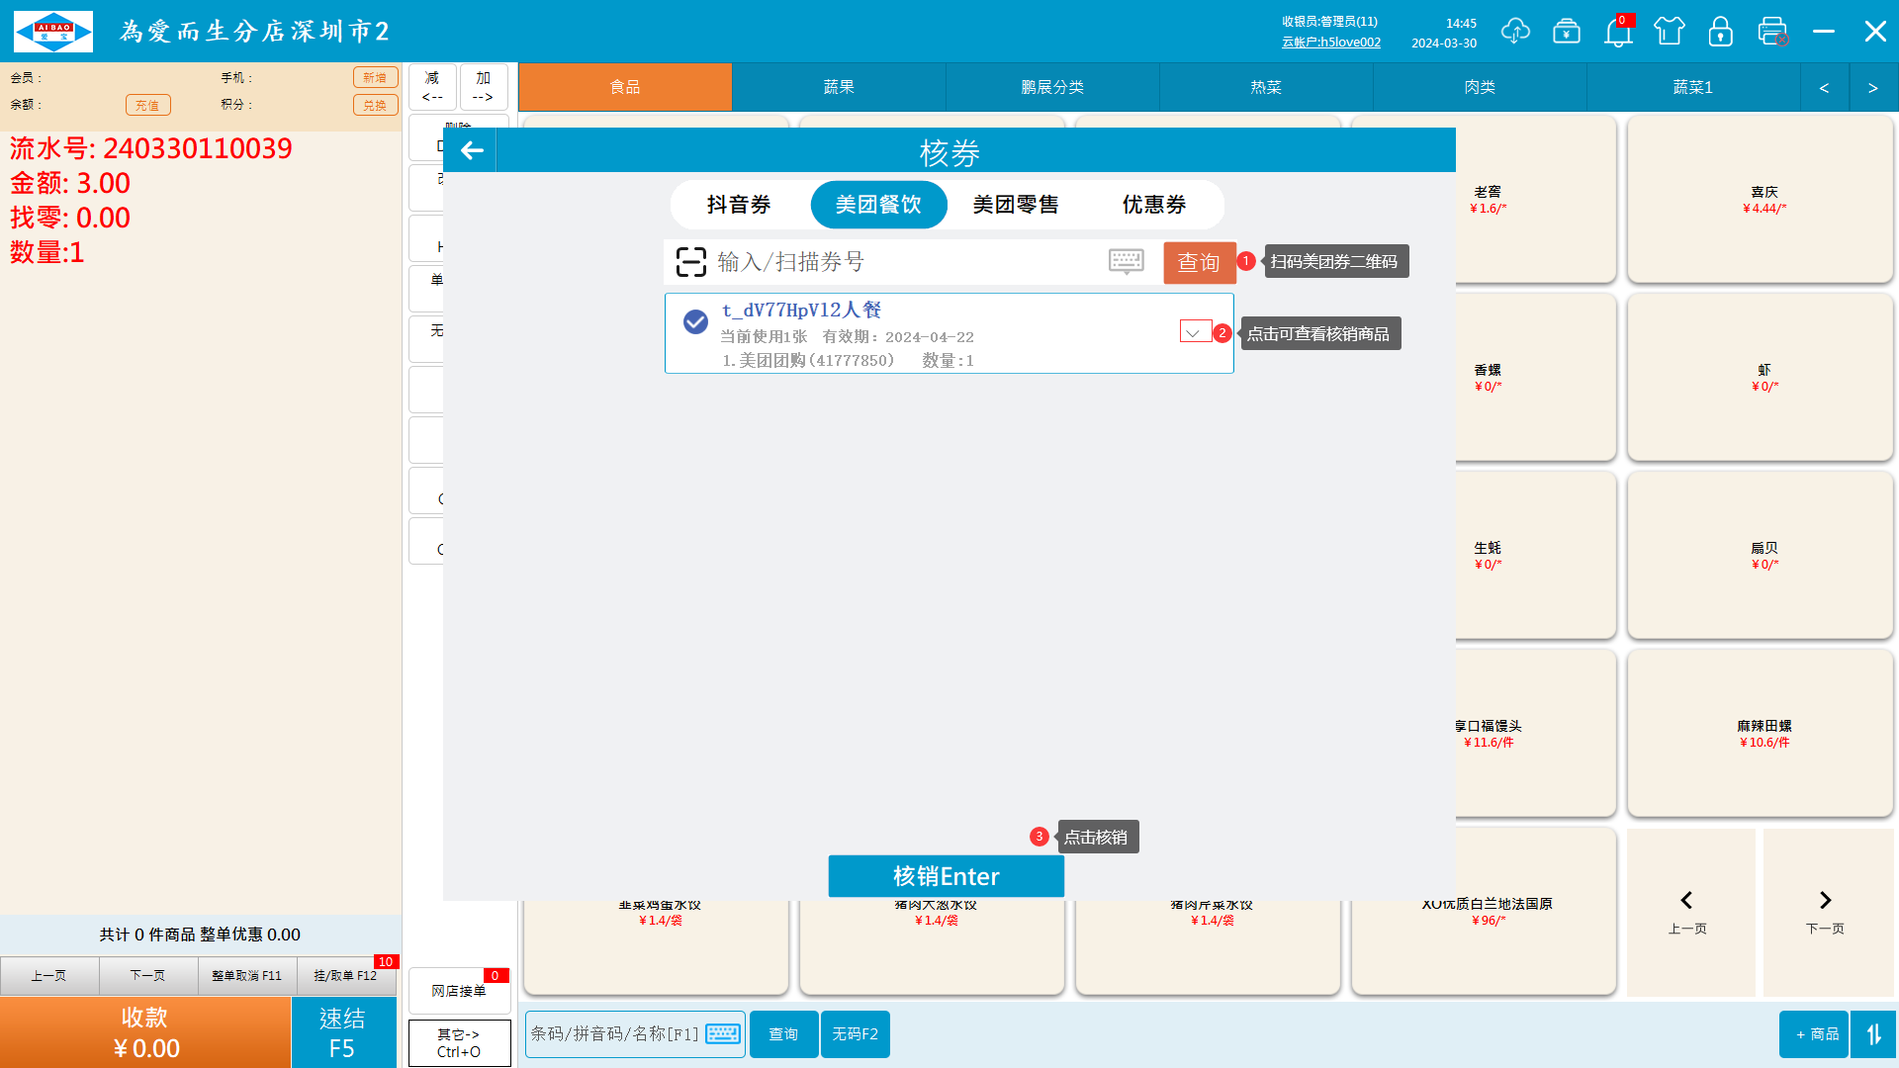Open the cash drawer icon
The height and width of the screenshot is (1068, 1899).
point(1567,31)
